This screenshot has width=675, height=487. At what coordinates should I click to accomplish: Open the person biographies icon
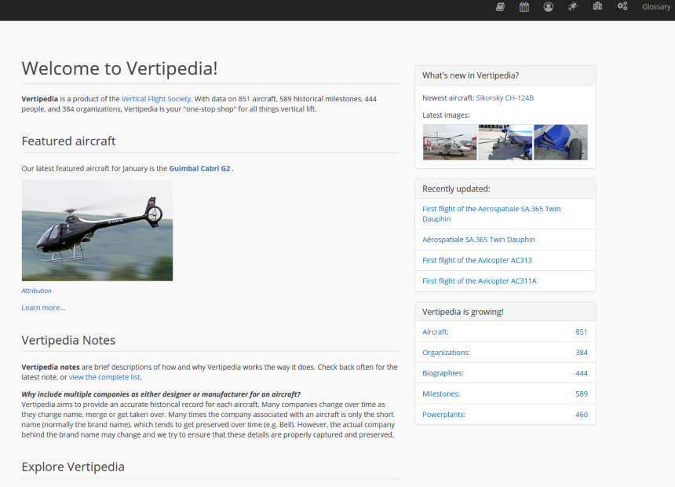click(x=548, y=6)
